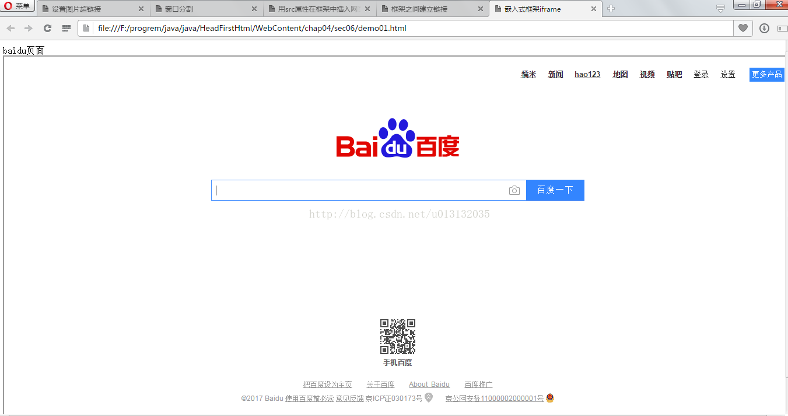Click the page document icon in the address bar
788x416 pixels.
click(x=86, y=28)
